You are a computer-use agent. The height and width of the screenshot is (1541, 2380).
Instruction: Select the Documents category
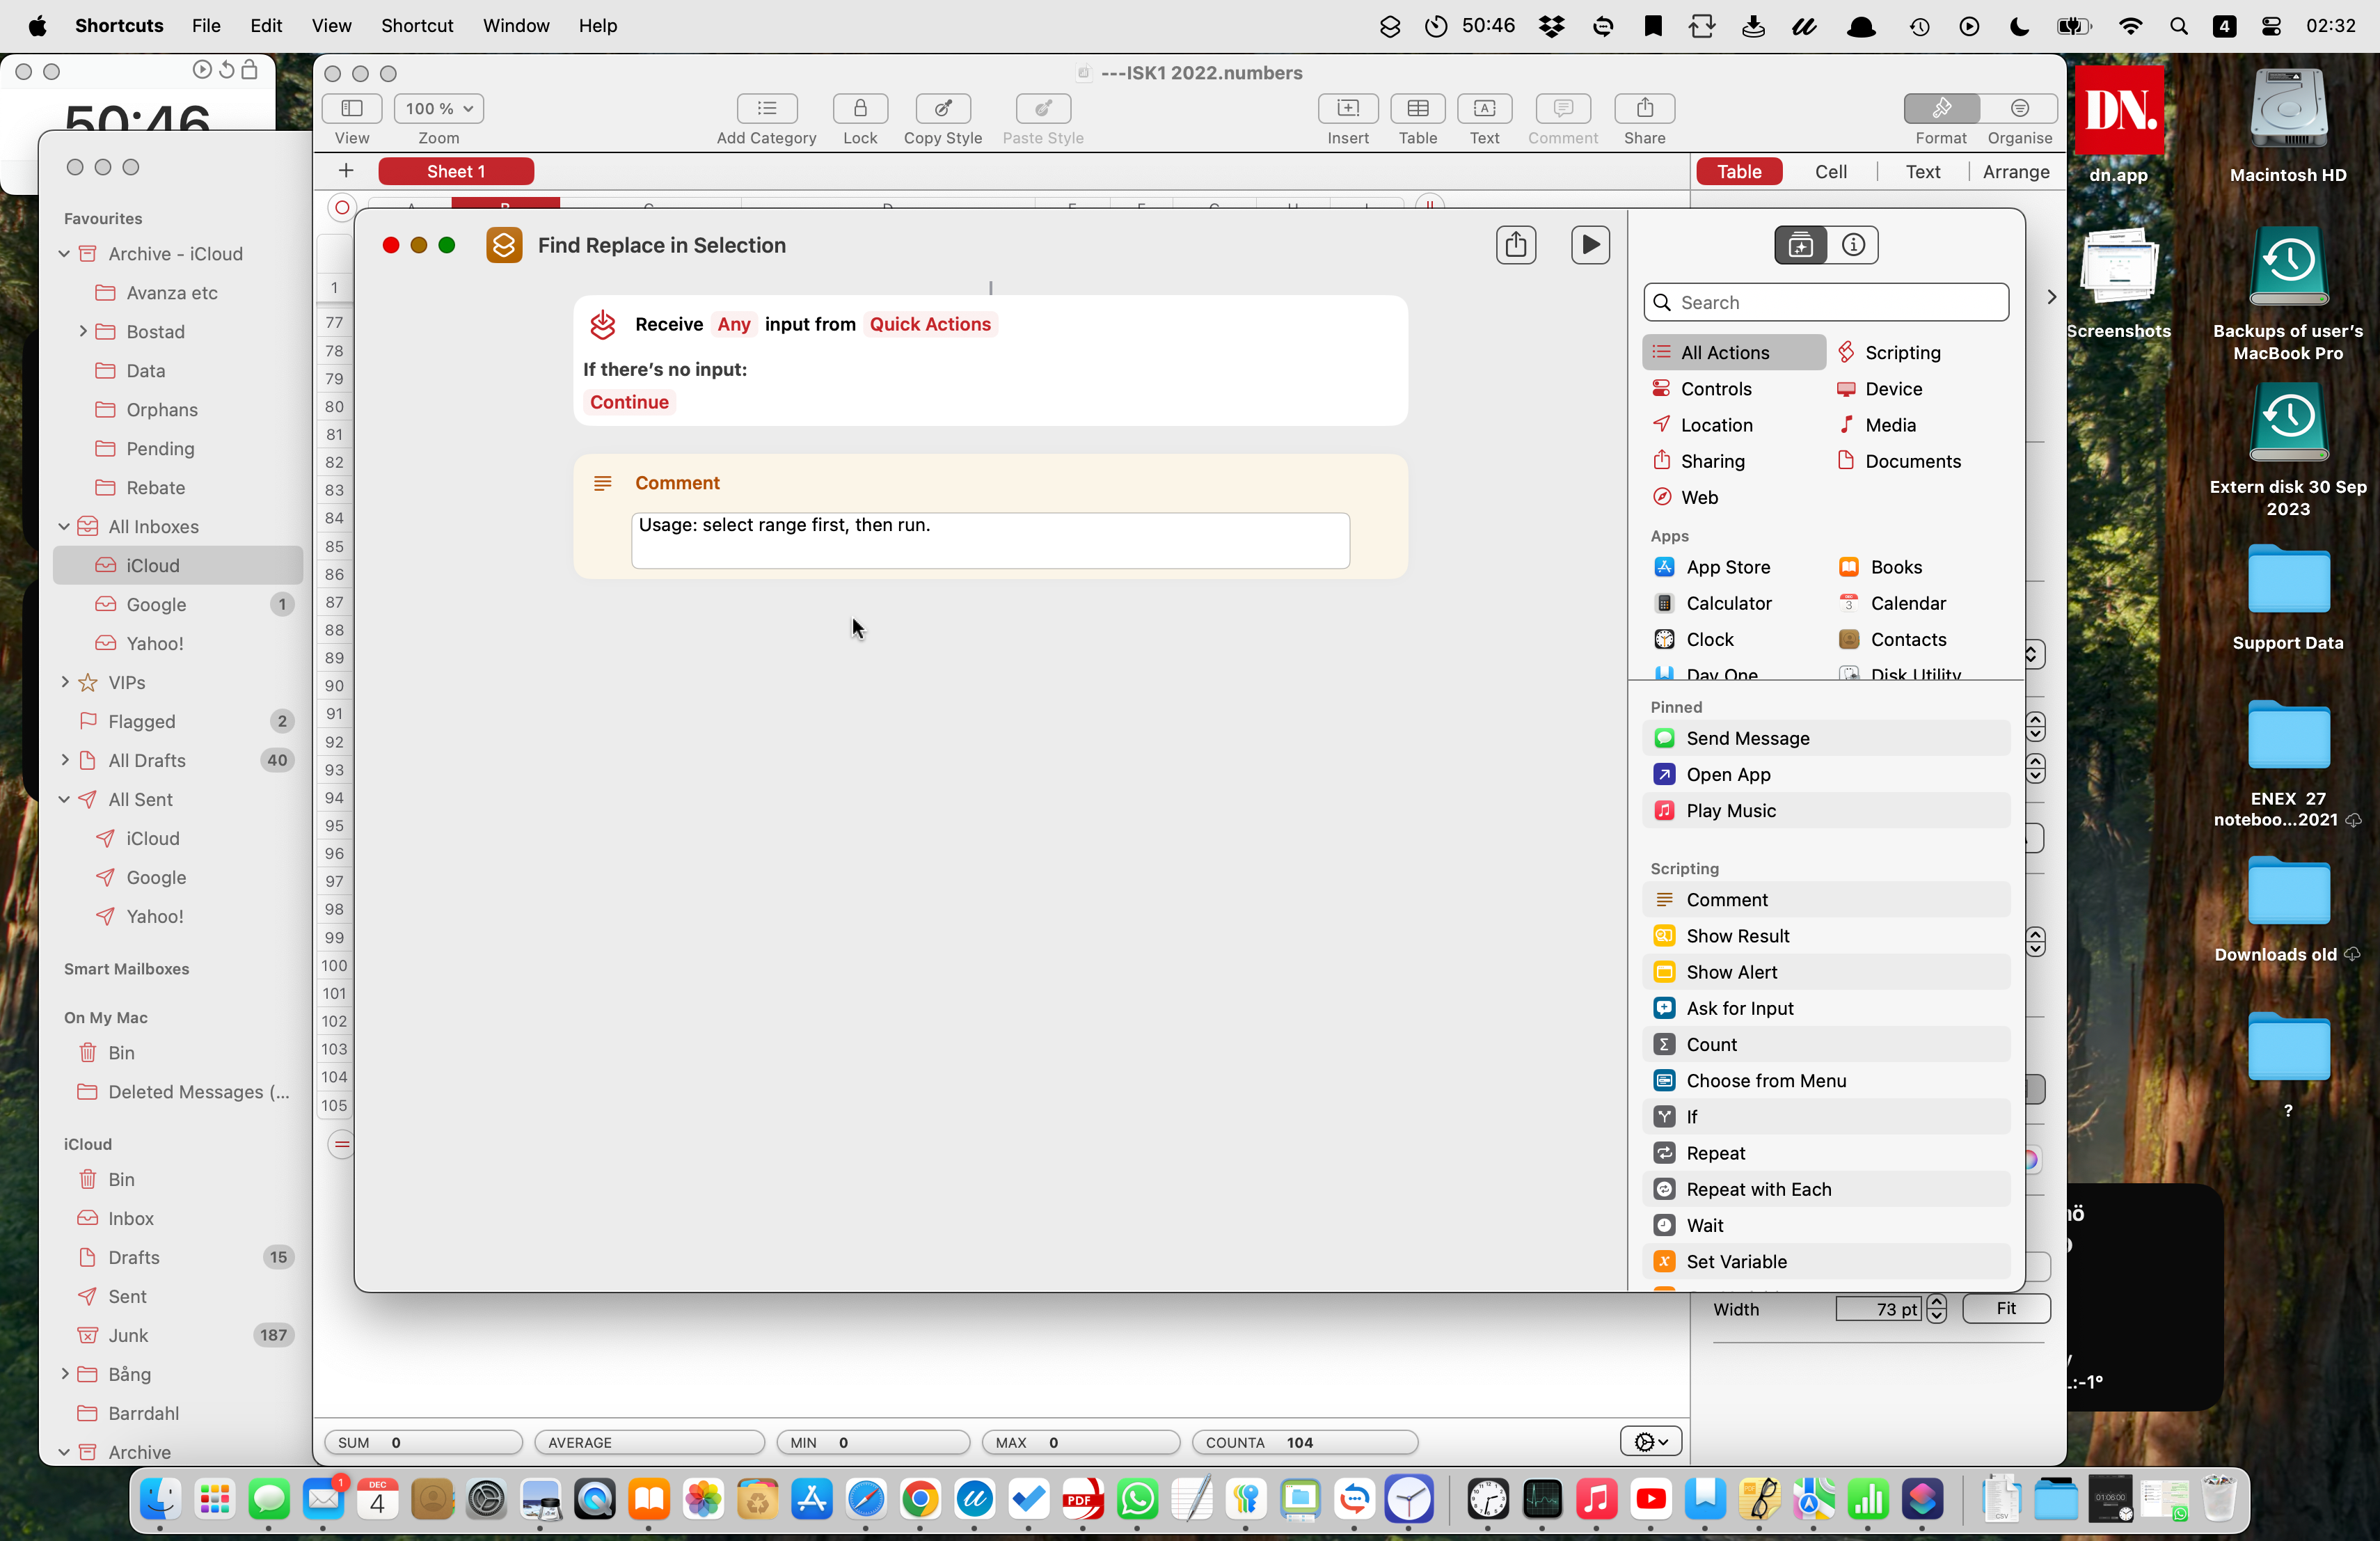[1912, 461]
